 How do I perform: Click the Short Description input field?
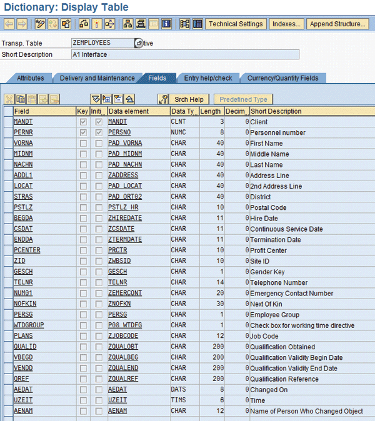pyautogui.click(x=186, y=54)
